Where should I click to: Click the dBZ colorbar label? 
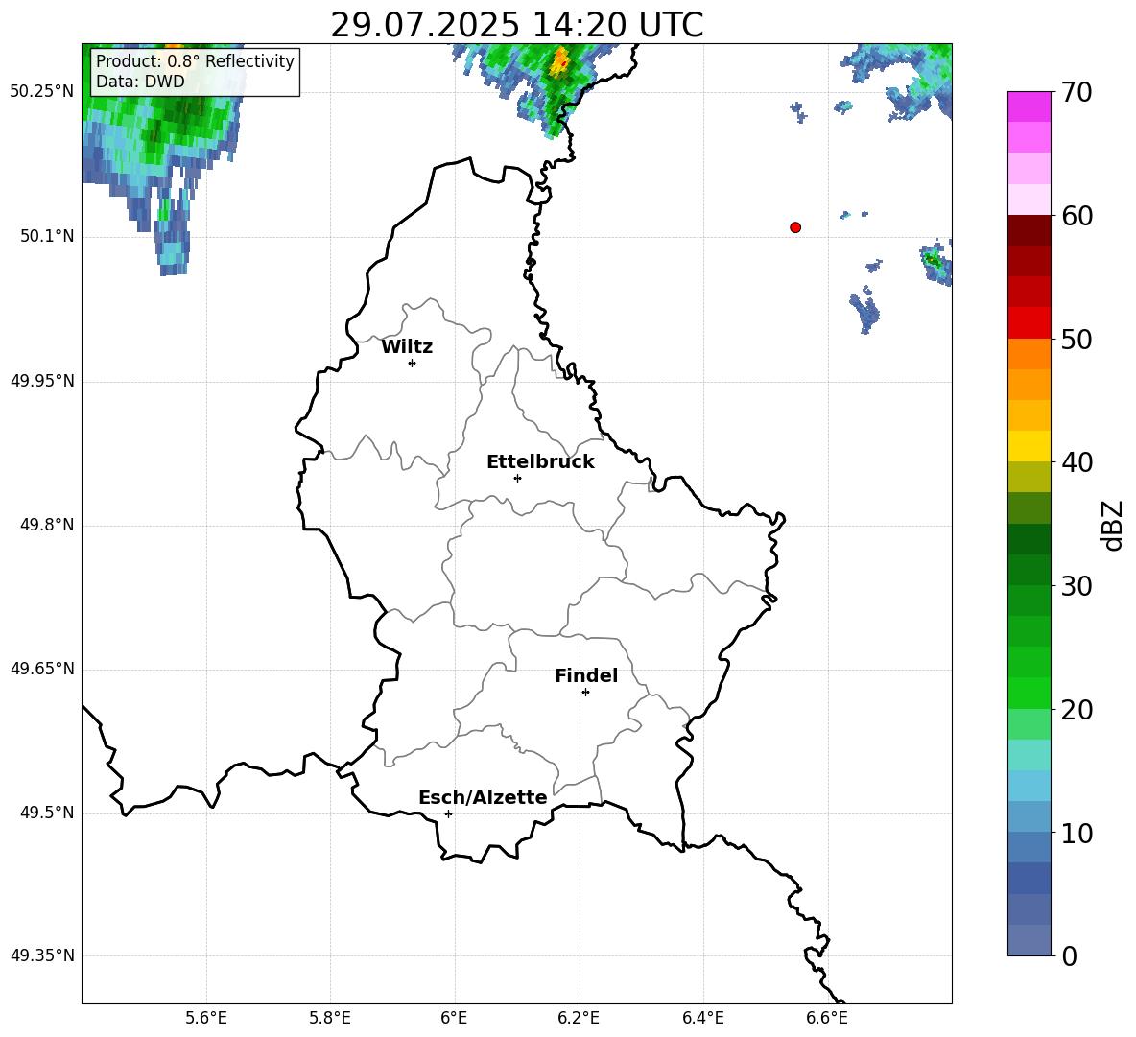pyautogui.click(x=1112, y=525)
